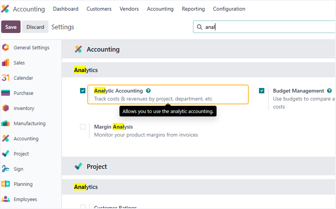
Task: Uncheck the Budget Management checkbox
Action: pyautogui.click(x=262, y=91)
